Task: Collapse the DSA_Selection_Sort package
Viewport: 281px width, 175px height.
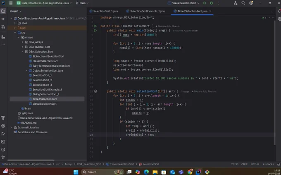Action: 22,52
